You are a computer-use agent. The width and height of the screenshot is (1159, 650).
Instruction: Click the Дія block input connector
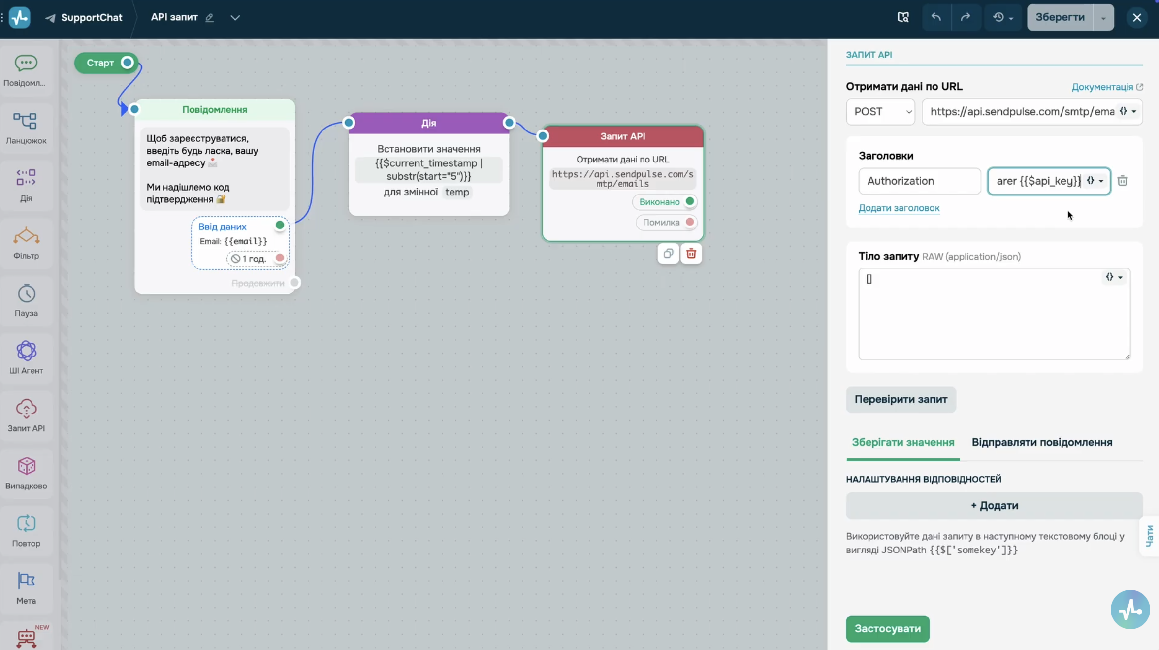pos(349,123)
